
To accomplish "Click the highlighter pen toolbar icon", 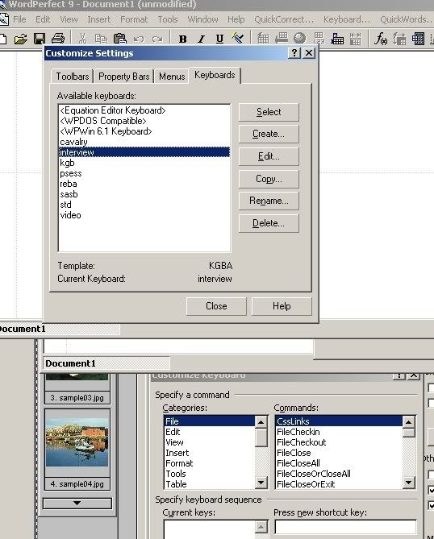I will [x=238, y=39].
